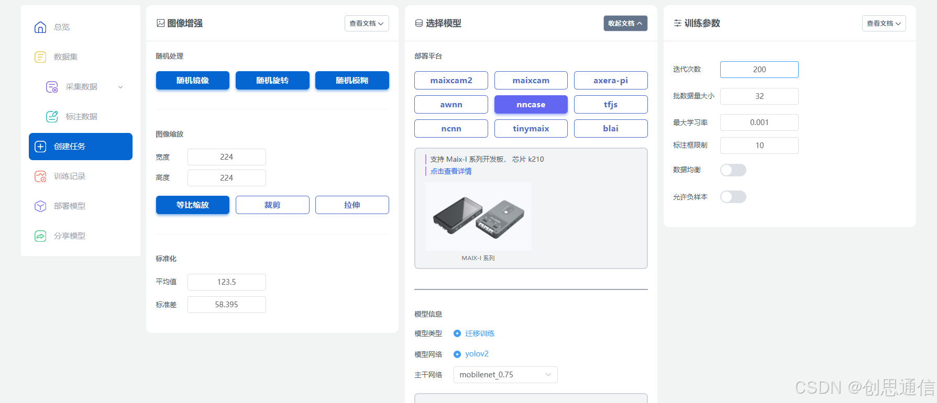
Task: Open 分享模型 menu item
Action: [81, 236]
